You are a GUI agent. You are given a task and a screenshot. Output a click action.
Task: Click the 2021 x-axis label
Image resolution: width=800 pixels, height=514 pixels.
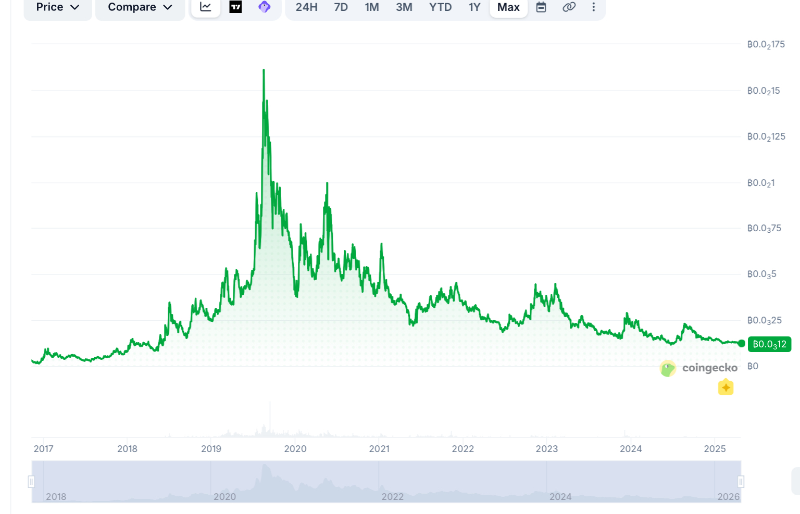[x=379, y=449]
